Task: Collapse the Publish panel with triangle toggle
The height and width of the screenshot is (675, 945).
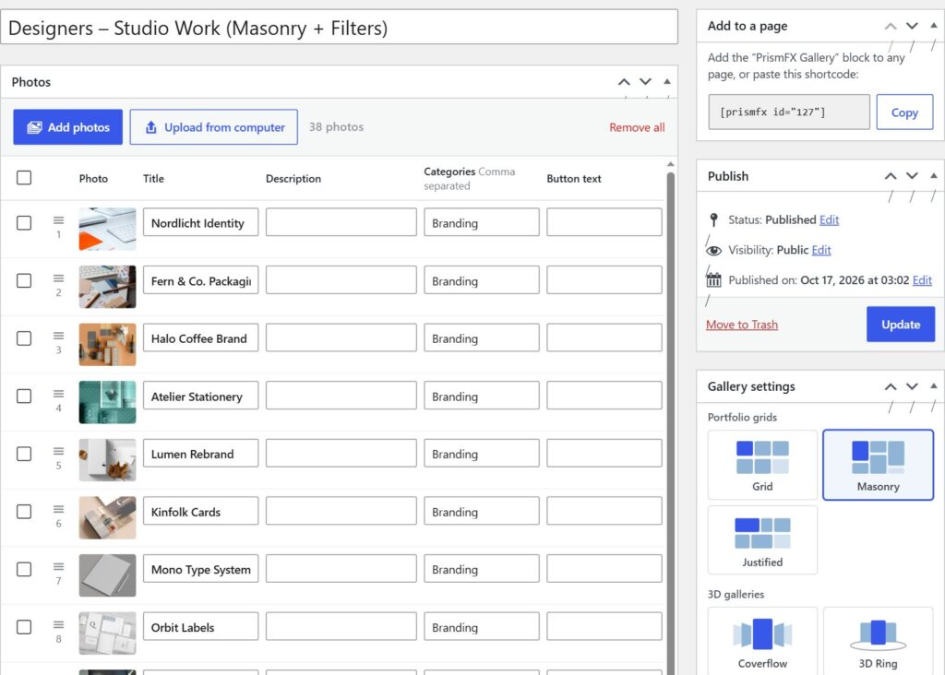Action: click(x=934, y=176)
